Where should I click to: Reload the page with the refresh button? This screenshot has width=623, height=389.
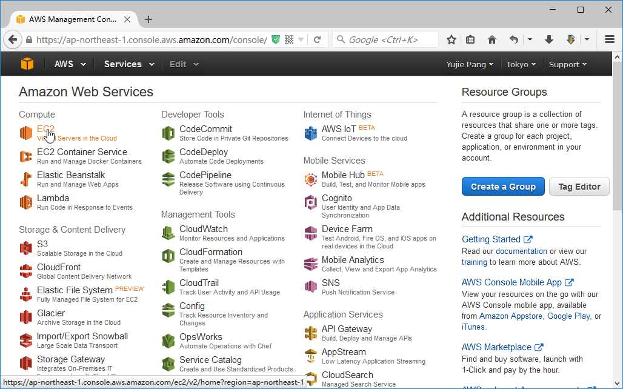pyautogui.click(x=317, y=40)
